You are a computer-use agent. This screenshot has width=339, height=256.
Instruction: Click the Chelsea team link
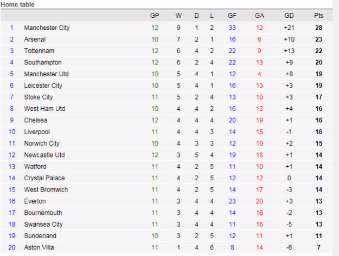coord(36,120)
